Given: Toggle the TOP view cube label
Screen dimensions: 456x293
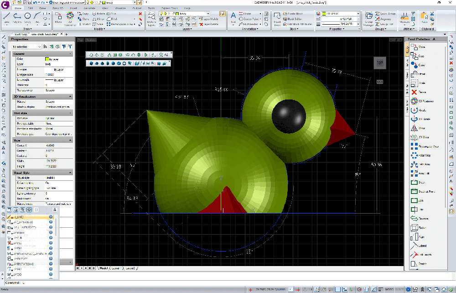Looking at the screenshot, I should [379, 63].
